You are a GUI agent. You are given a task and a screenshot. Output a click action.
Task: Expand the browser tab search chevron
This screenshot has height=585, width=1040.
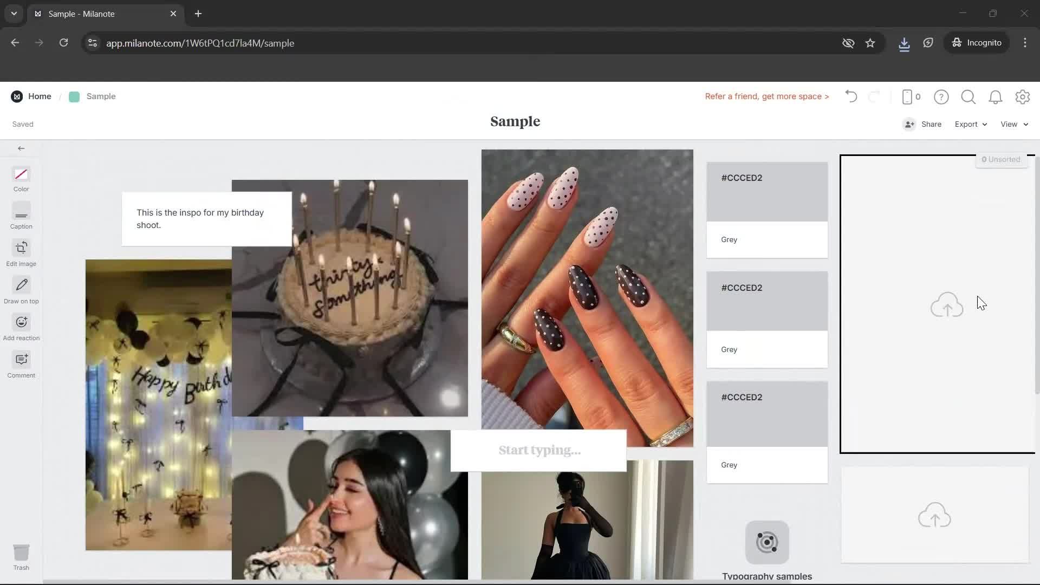coord(14,14)
